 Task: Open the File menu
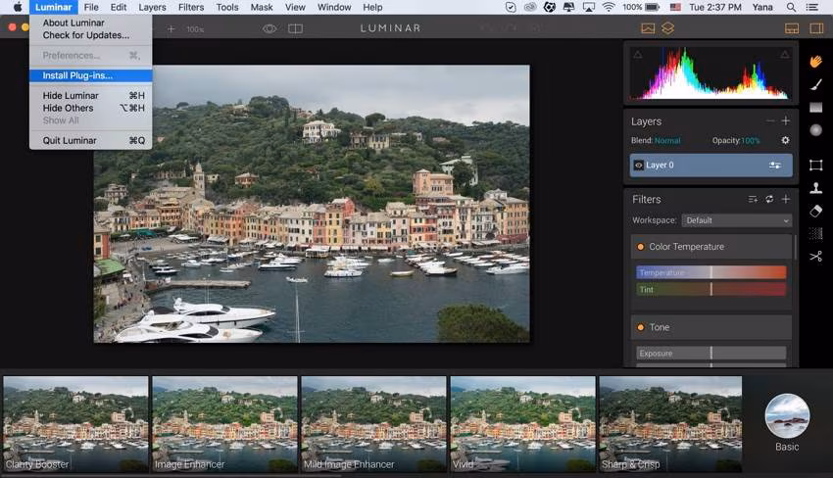pyautogui.click(x=91, y=8)
